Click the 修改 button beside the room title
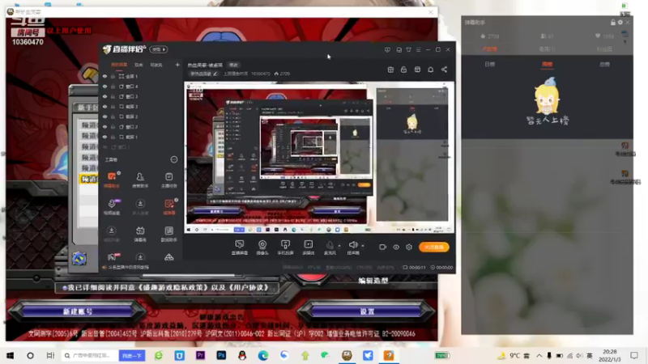Image resolution: width=648 pixels, height=364 pixels. [x=234, y=65]
